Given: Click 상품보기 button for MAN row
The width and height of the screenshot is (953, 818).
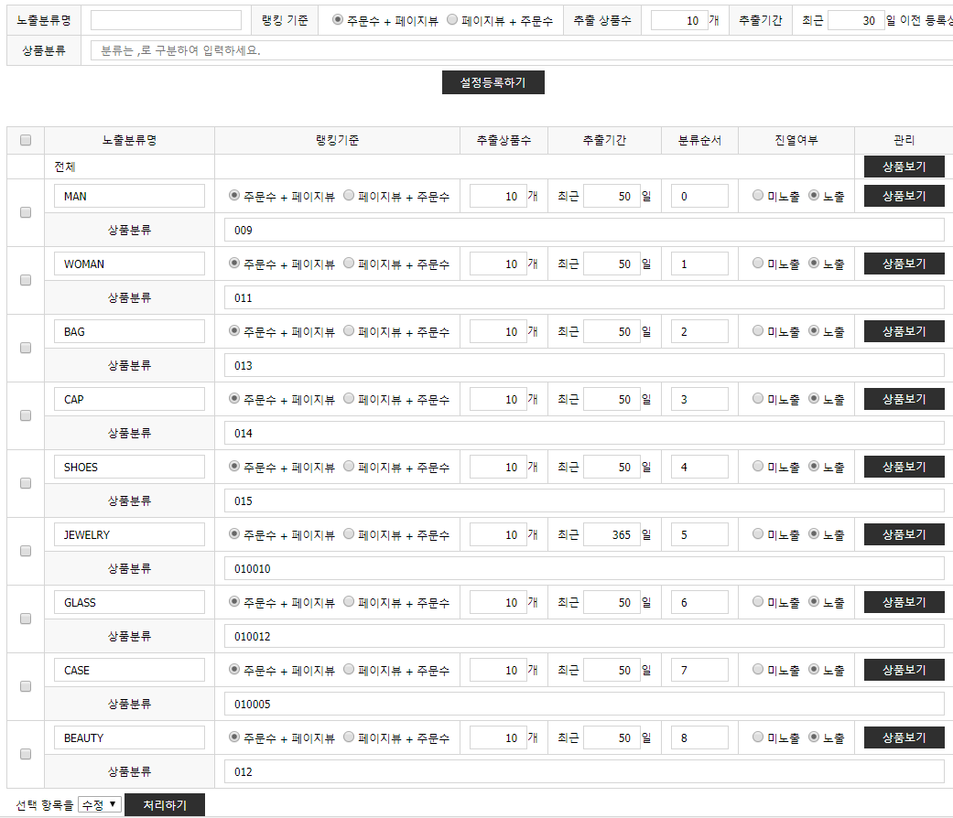Looking at the screenshot, I should pos(904,196).
